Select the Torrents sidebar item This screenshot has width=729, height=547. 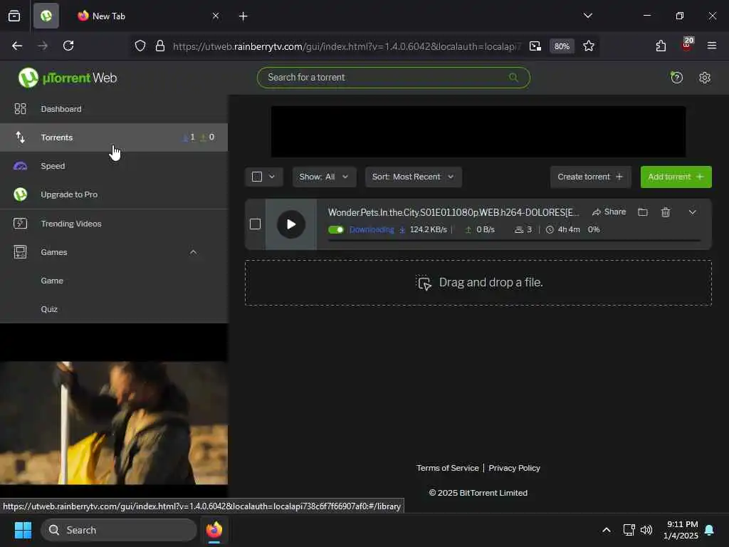coord(113,137)
